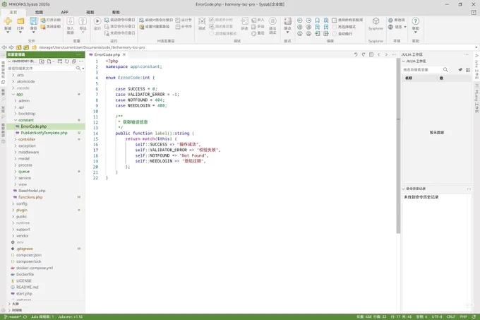The width and height of the screenshot is (480, 320).
Task: Select the ErrorCode.php editor tab
Action: 107,54
